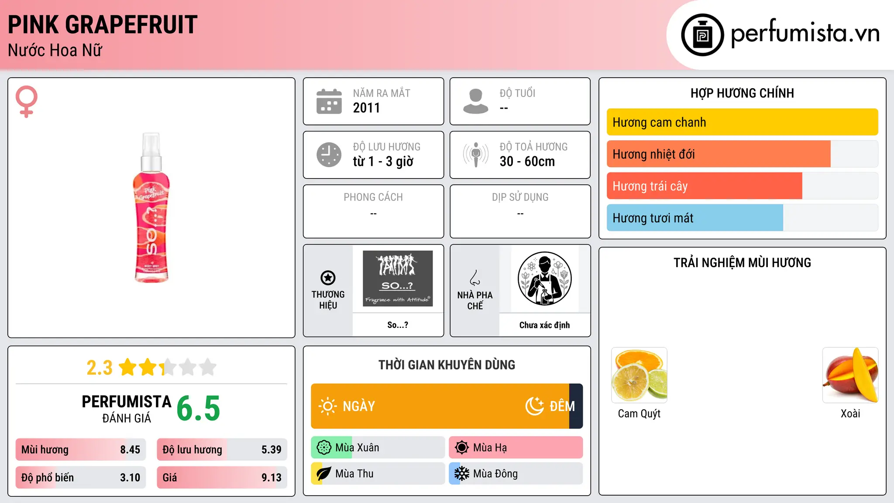
Task: Click the person icon beside Độ tuổi
Action: (x=475, y=101)
